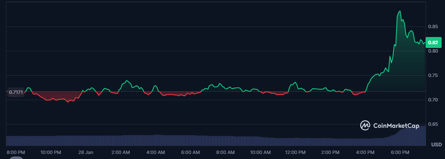Click the 0.75 price axis label
Screen dimensions: 445x159
(433, 76)
